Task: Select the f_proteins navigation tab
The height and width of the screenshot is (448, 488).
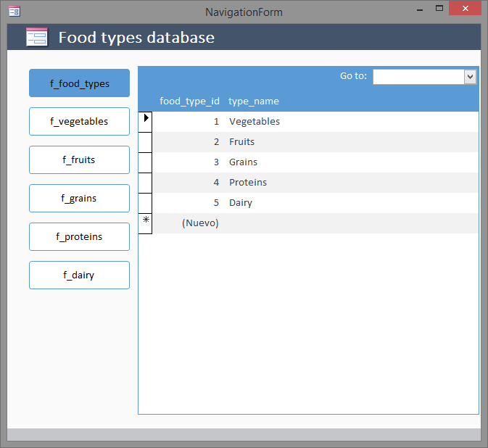Action: coord(79,237)
